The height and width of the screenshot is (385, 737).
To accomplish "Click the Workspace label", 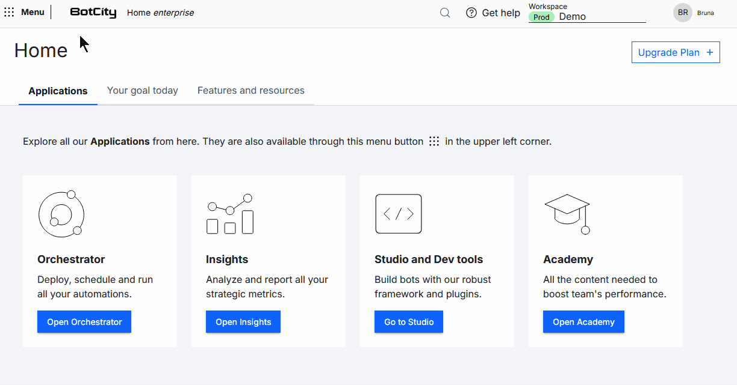I will pyautogui.click(x=548, y=7).
